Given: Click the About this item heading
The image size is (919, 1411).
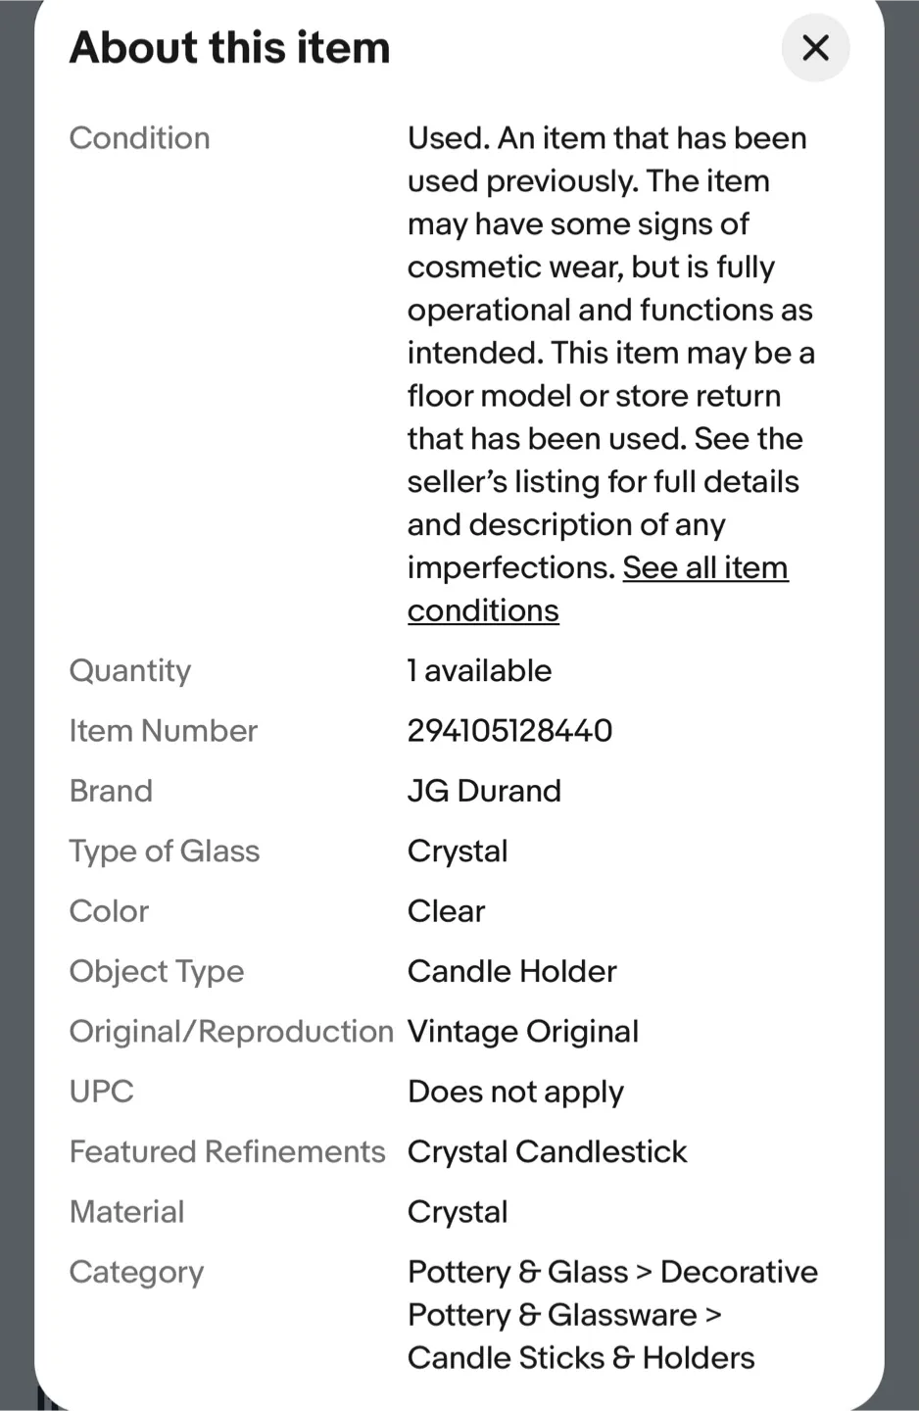Looking at the screenshot, I should (x=229, y=47).
